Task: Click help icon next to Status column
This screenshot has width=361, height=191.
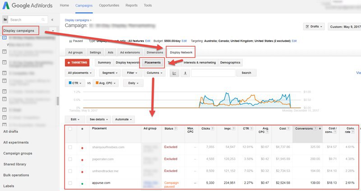Action: 176,129
